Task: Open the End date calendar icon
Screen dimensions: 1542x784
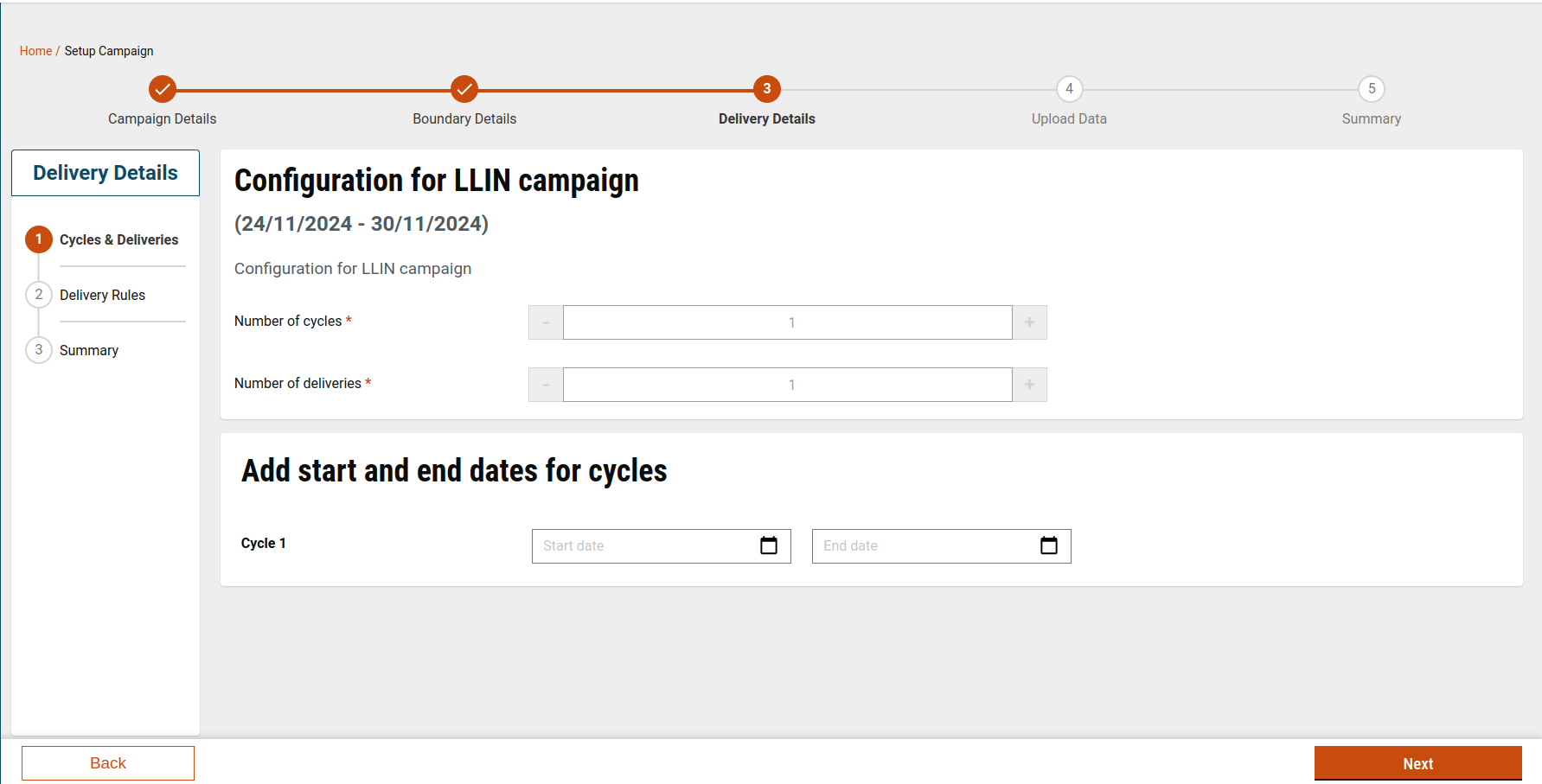Action: (1049, 545)
